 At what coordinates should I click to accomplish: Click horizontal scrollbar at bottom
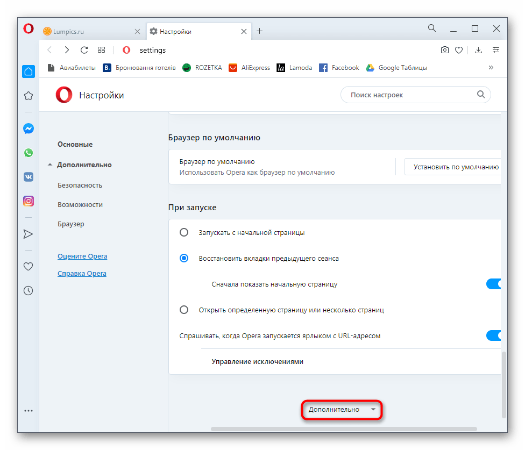(x=344, y=428)
